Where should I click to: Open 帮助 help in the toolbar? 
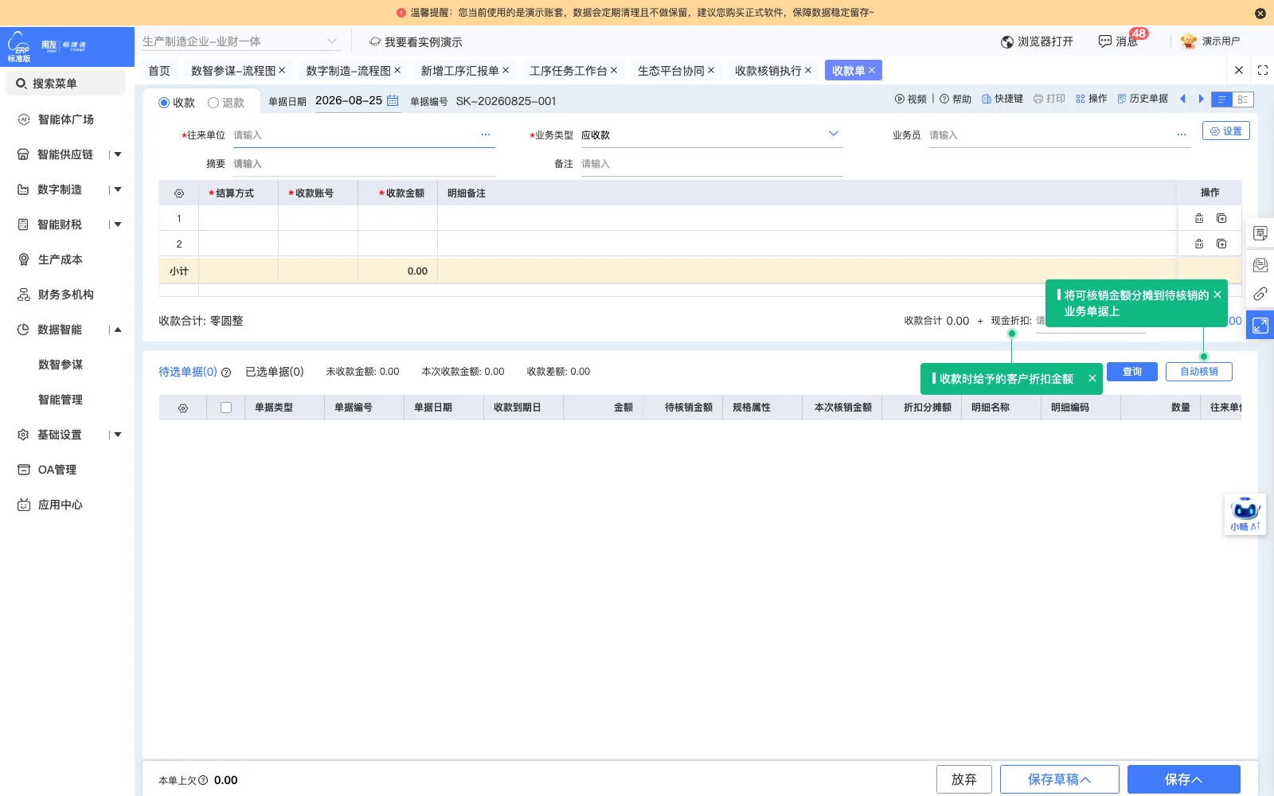click(x=955, y=99)
